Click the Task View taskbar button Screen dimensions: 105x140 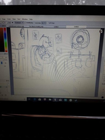pos(29,99)
